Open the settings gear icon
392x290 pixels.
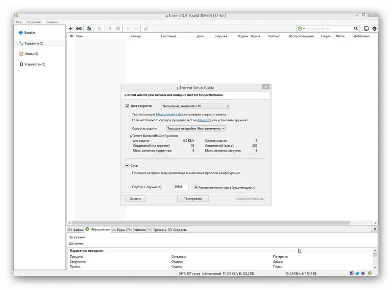pos(374,28)
